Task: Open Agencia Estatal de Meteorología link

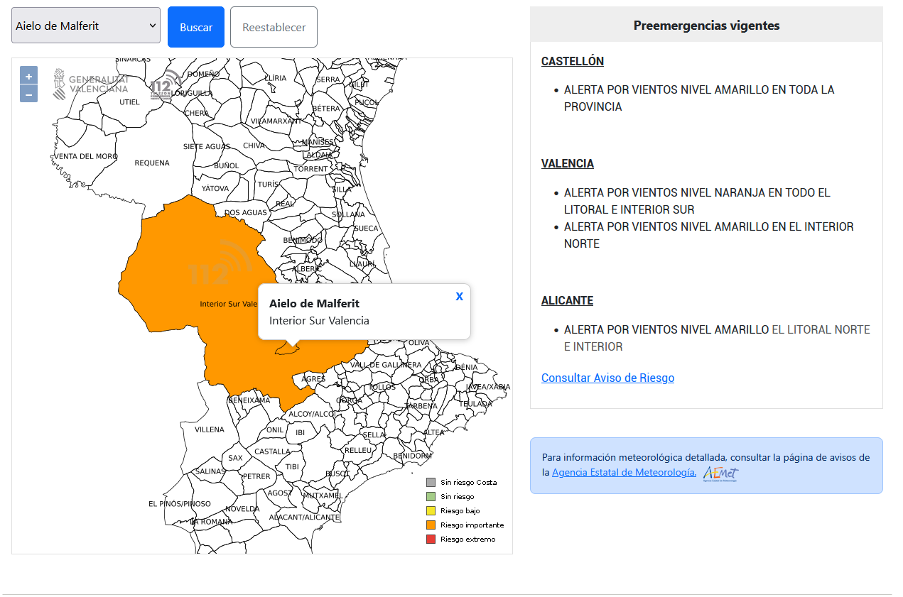Action: pyautogui.click(x=623, y=473)
